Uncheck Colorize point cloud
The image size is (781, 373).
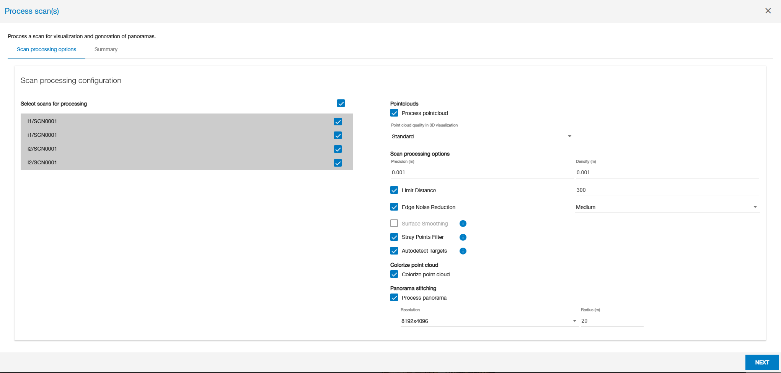[394, 274]
